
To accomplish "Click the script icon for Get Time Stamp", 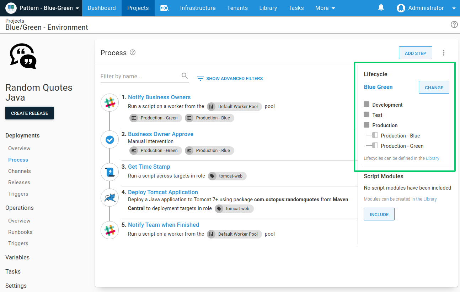I will (x=110, y=172).
